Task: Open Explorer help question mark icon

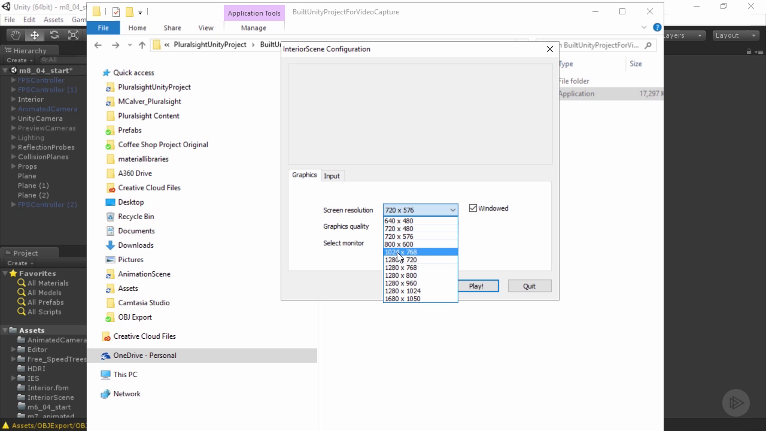Action: 657,28
